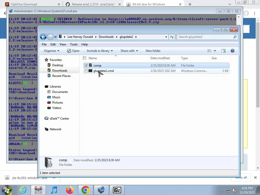Show hidden system tray icons
Image resolution: width=260 pixels, height=195 pixels.
click(222, 190)
